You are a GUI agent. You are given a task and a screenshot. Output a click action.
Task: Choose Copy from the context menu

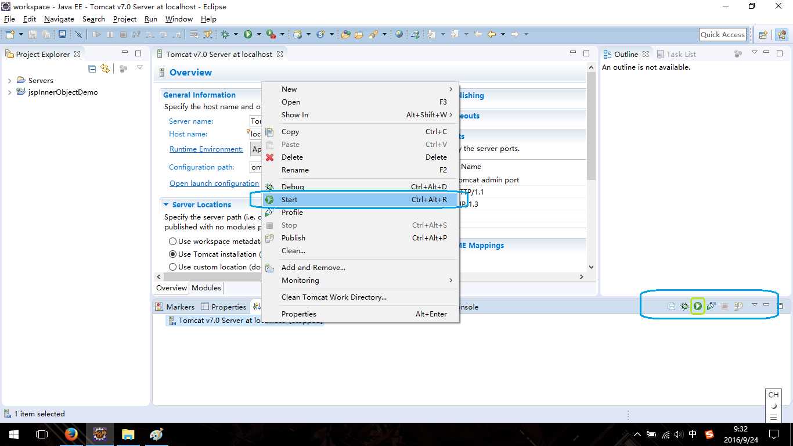[361, 132]
